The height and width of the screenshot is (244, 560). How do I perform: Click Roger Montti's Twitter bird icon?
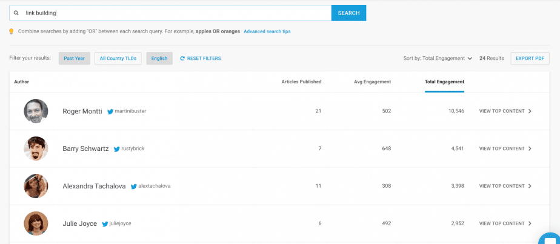[110, 111]
